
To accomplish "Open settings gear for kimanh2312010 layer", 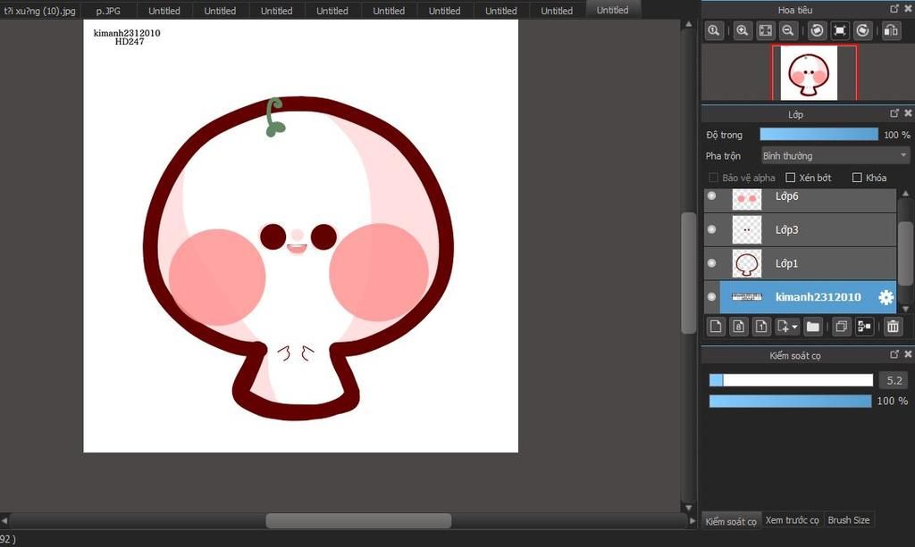I will pyautogui.click(x=886, y=297).
